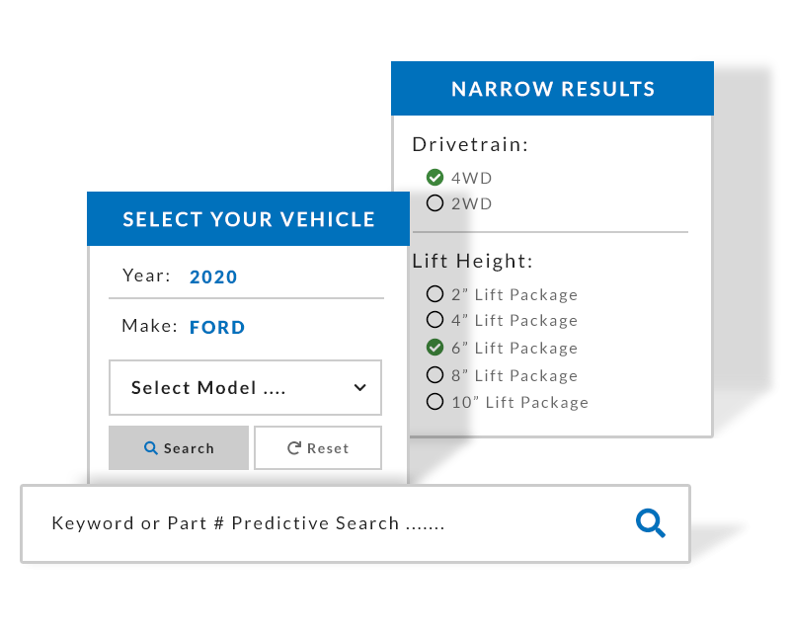Screen dimensions: 790x632
Task: Click the circular reset arrow icon
Action: [292, 447]
